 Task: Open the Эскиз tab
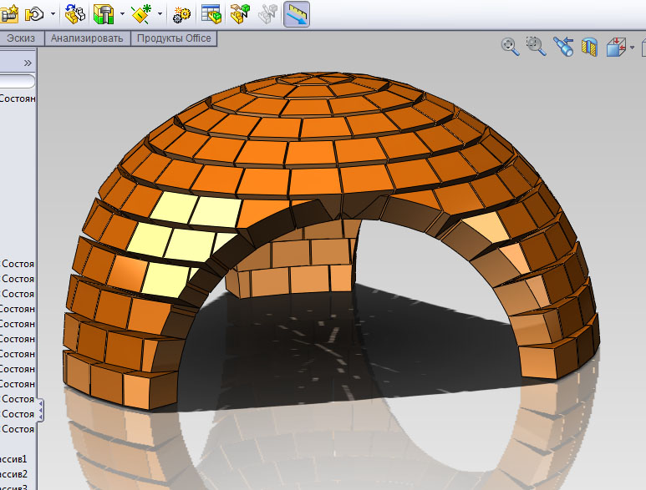pos(22,38)
